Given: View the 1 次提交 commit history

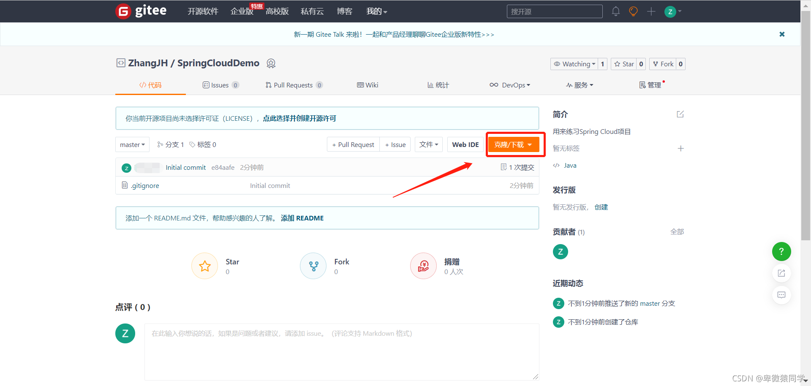Looking at the screenshot, I should point(517,167).
